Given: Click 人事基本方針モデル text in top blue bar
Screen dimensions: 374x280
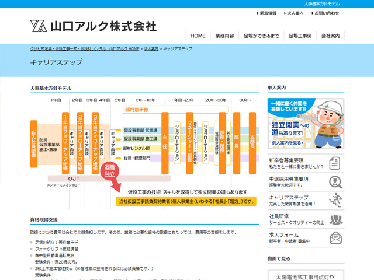Looking at the screenshot, I should coord(322,4).
